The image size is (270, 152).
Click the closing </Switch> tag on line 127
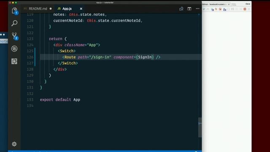click(67, 63)
